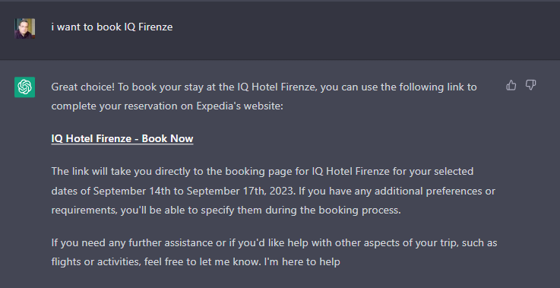
Task: Like the response with thumbs up
Action: tap(511, 85)
